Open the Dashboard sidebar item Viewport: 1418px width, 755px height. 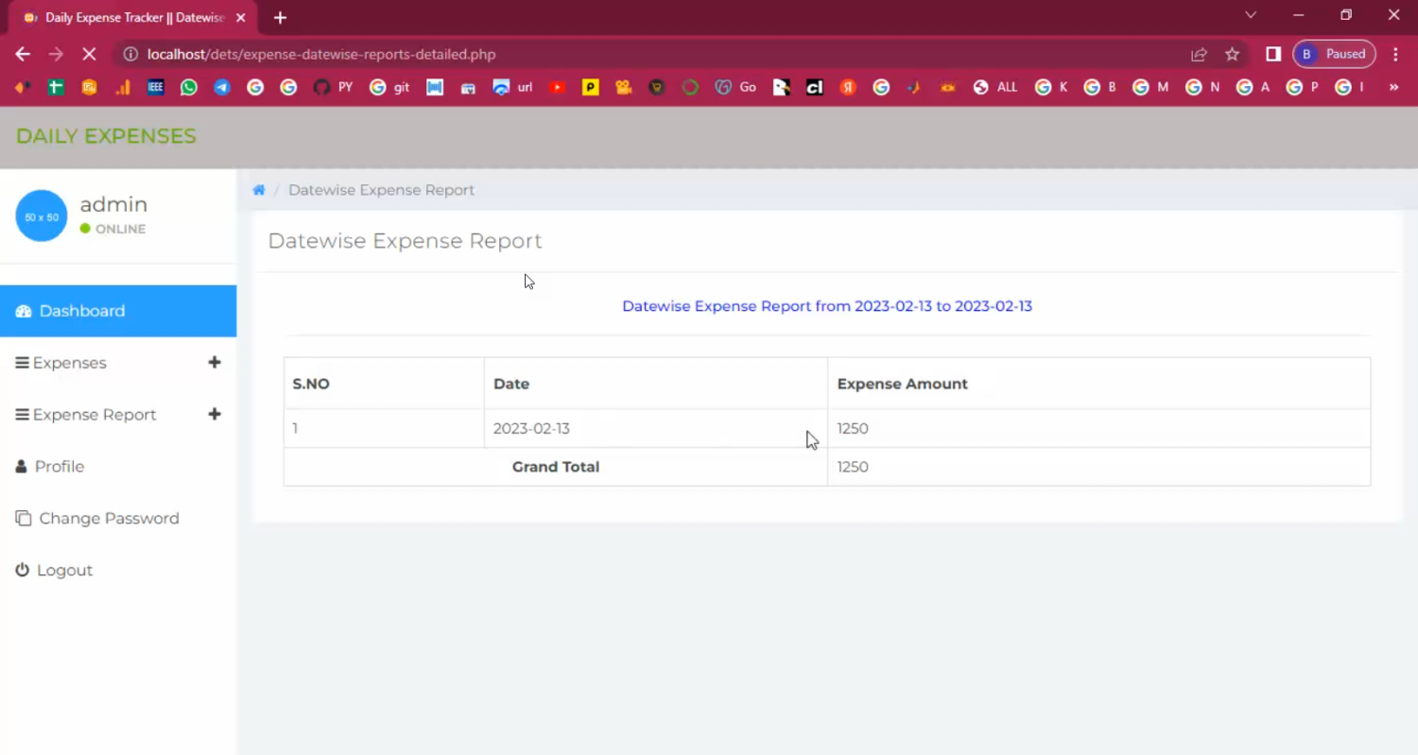click(x=82, y=311)
